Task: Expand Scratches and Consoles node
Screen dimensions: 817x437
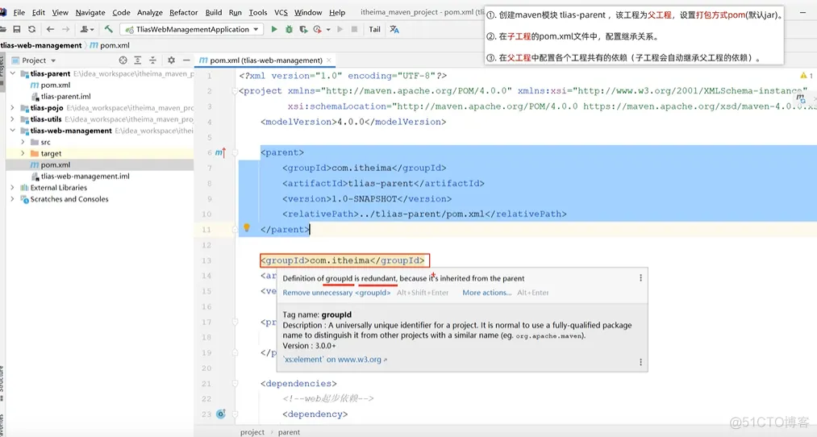Action: [x=13, y=199]
